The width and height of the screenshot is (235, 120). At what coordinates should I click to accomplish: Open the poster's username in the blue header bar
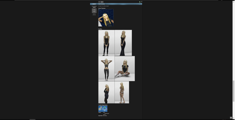click(94, 4)
